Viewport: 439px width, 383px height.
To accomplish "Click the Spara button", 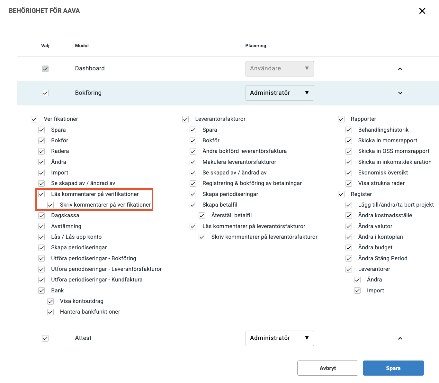I will pyautogui.click(x=393, y=368).
